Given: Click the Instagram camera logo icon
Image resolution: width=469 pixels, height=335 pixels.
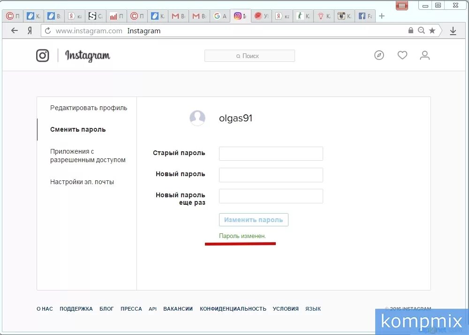Looking at the screenshot, I should tap(43, 56).
